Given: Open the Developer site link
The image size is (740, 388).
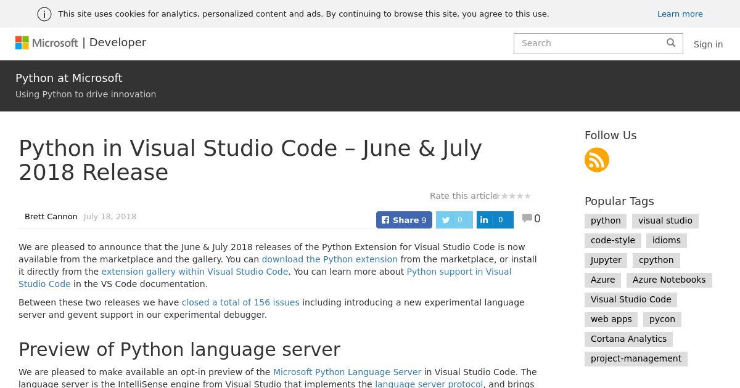Looking at the screenshot, I should click(x=118, y=42).
